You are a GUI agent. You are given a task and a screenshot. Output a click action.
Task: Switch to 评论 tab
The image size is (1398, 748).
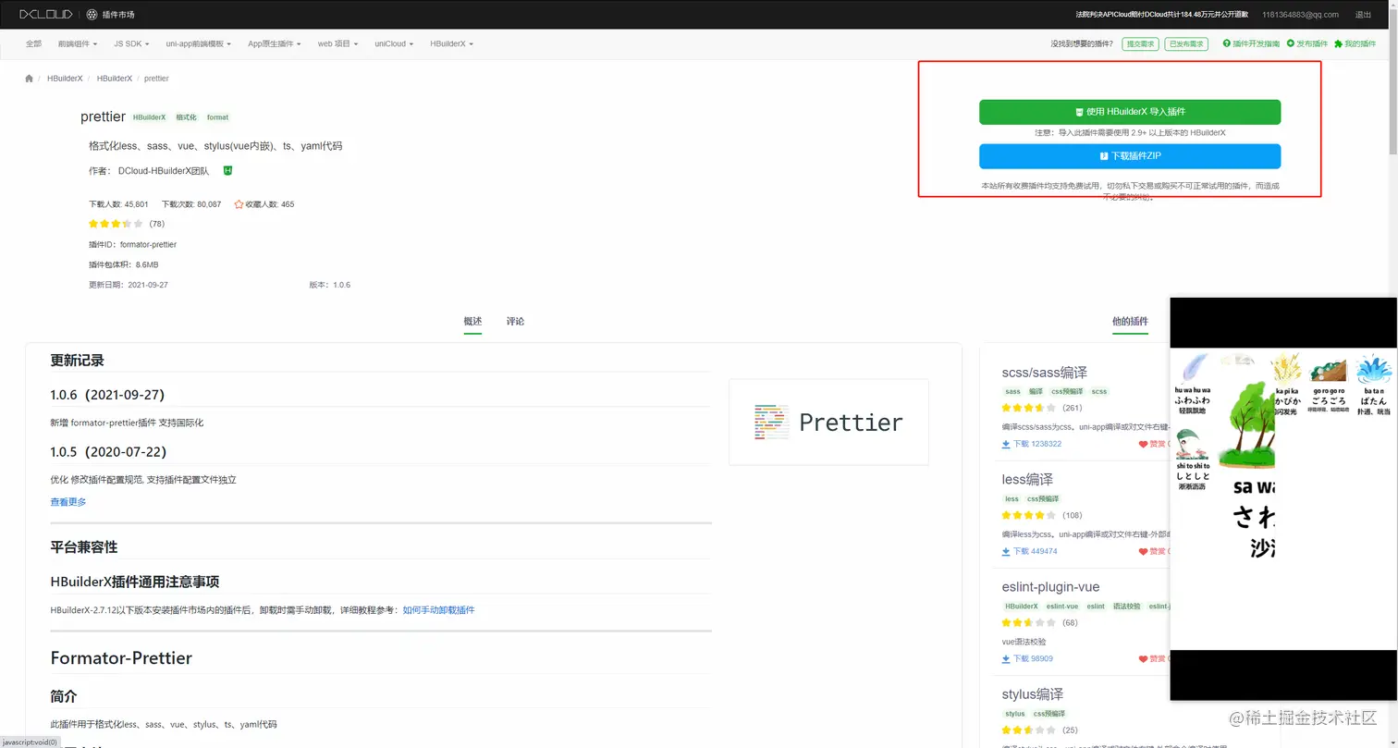515,322
